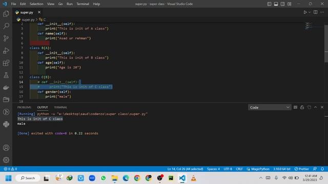
Task: Open the Explorer view in activity bar
Action: [x=6, y=14]
